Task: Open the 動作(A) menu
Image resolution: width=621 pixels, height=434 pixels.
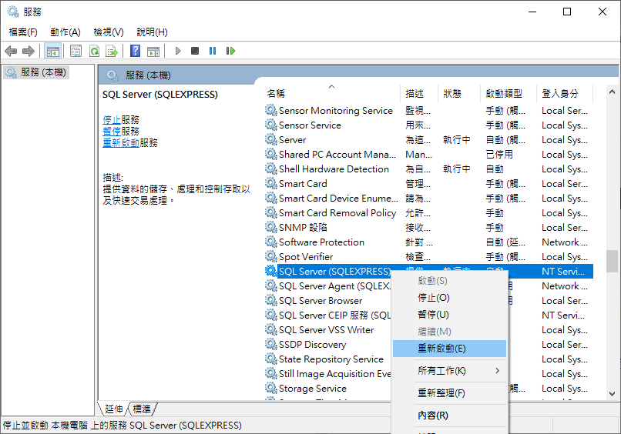Action: tap(65, 32)
